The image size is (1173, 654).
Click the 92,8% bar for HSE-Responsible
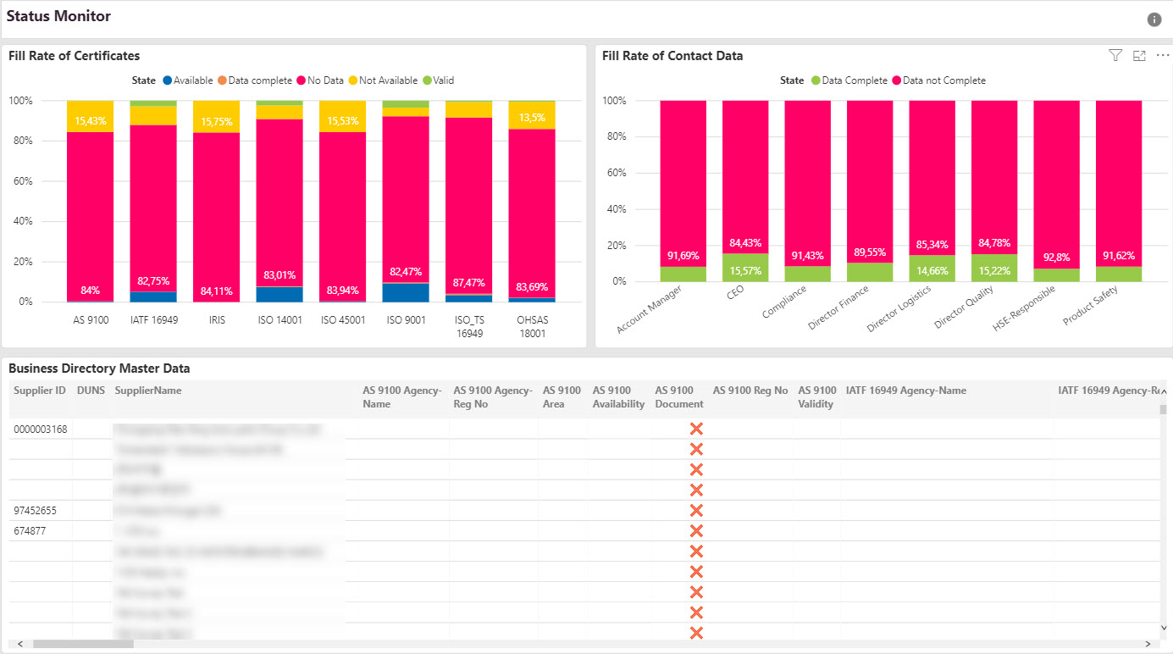[x=1057, y=185]
